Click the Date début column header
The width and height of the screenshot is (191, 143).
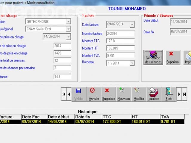point(61,117)
